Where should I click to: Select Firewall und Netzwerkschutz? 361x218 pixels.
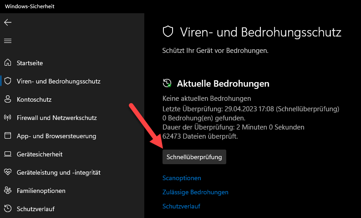(56, 118)
